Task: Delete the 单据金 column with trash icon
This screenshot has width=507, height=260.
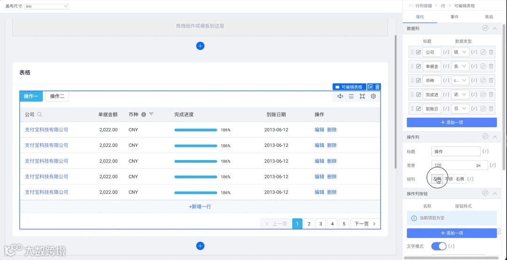Action: (x=491, y=66)
